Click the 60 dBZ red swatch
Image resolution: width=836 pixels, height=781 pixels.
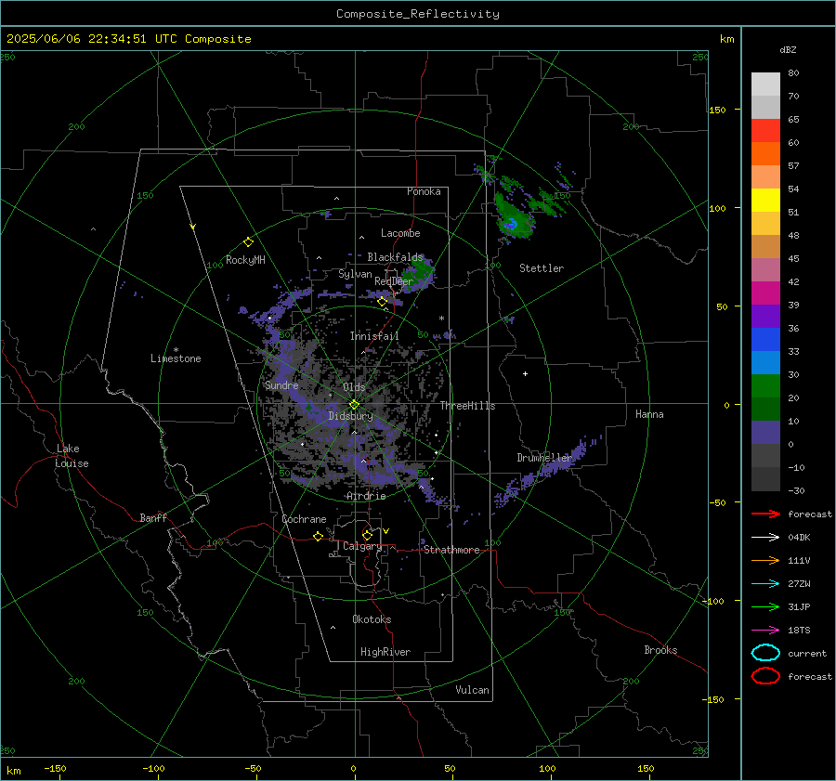(x=765, y=131)
